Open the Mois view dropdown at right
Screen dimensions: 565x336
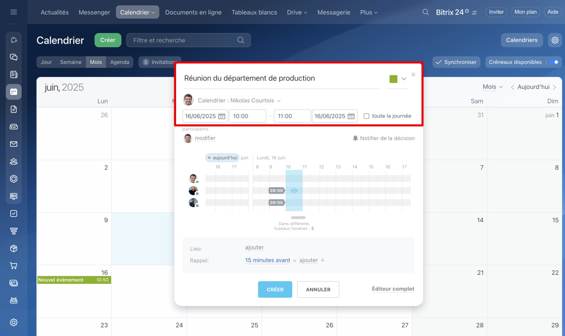pyautogui.click(x=493, y=87)
